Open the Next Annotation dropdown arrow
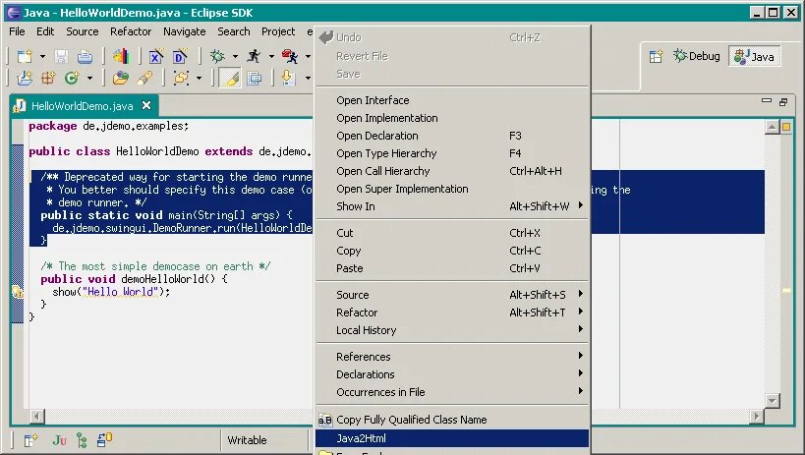 pyautogui.click(x=308, y=79)
